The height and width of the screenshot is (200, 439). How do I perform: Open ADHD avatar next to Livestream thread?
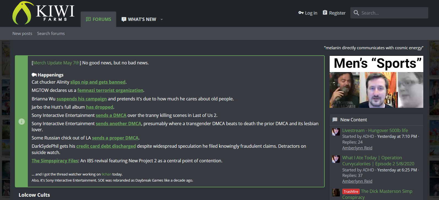[x=336, y=132]
